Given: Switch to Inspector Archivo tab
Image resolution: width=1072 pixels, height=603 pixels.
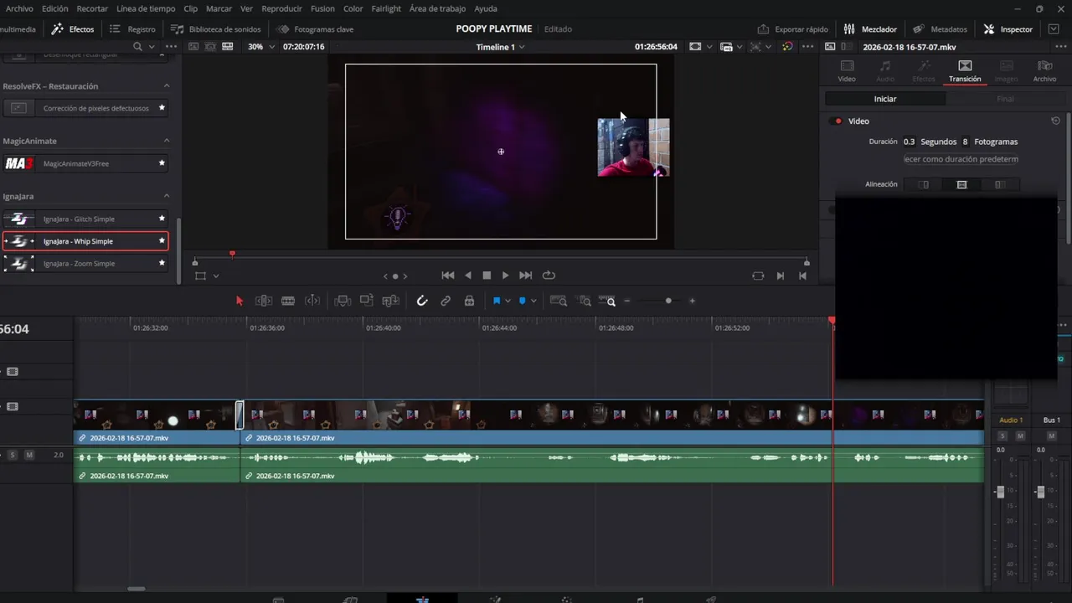Looking at the screenshot, I should (1044, 71).
